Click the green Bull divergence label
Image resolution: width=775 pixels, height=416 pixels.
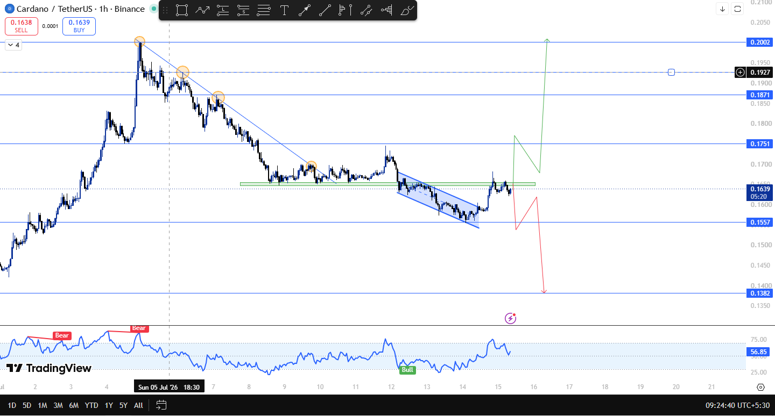[407, 370]
